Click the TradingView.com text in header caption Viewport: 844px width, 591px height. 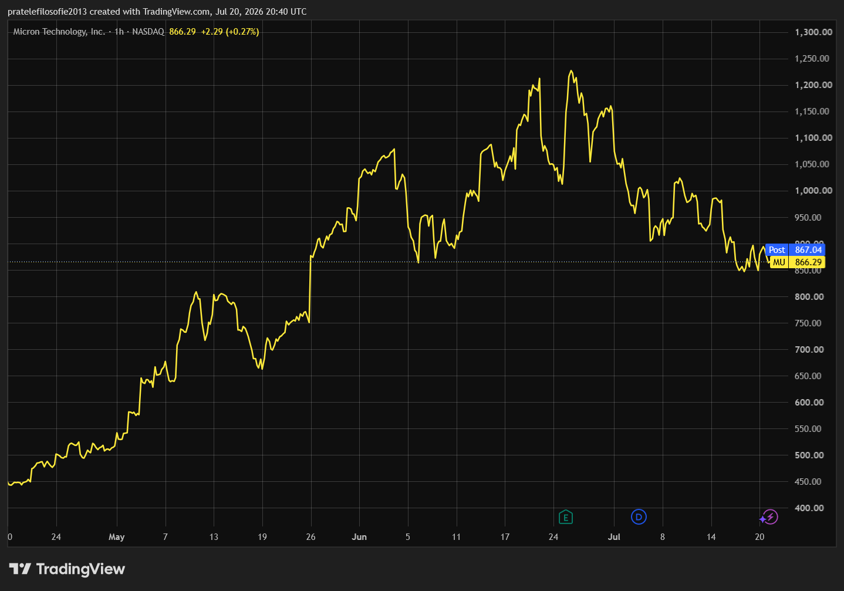(x=176, y=12)
